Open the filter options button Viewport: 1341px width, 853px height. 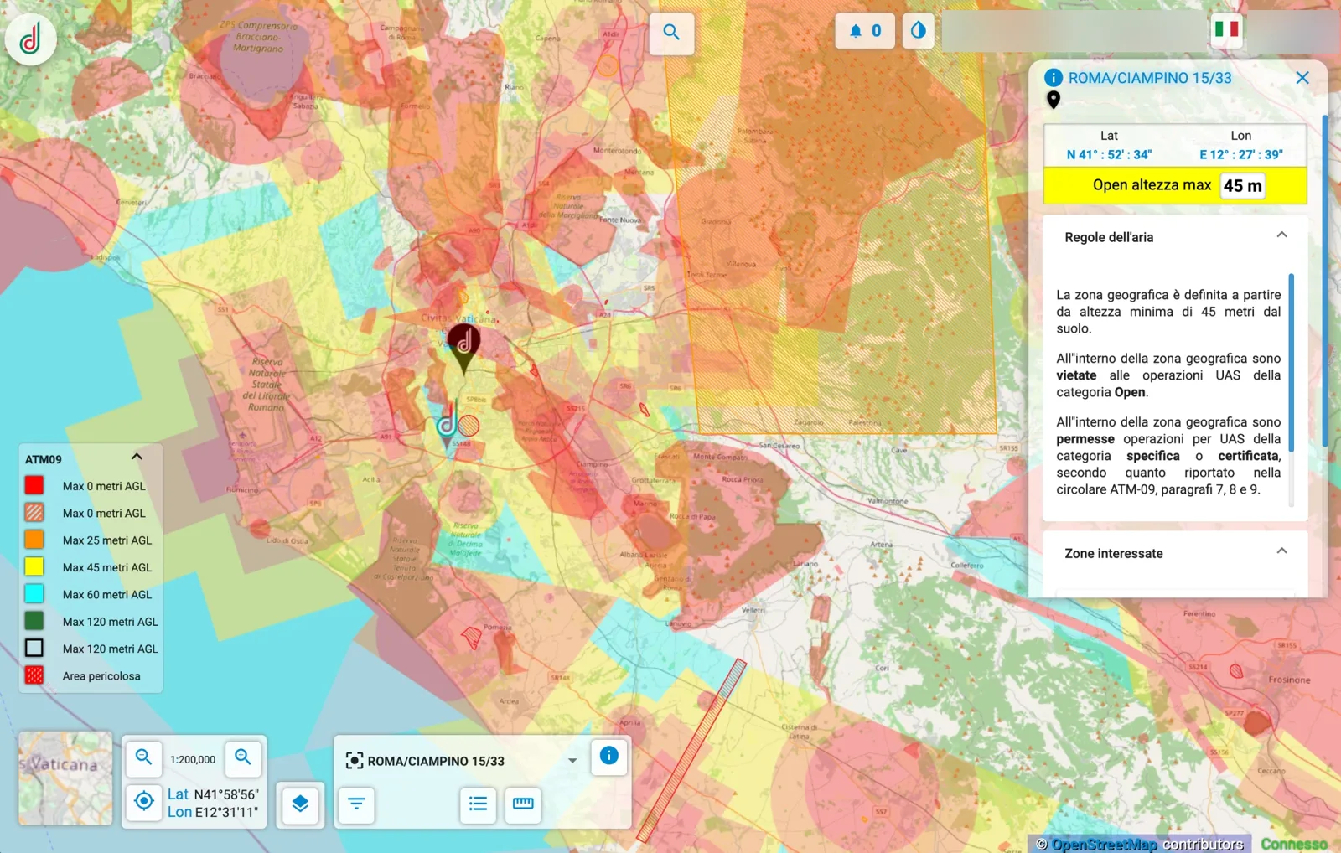pyautogui.click(x=356, y=804)
